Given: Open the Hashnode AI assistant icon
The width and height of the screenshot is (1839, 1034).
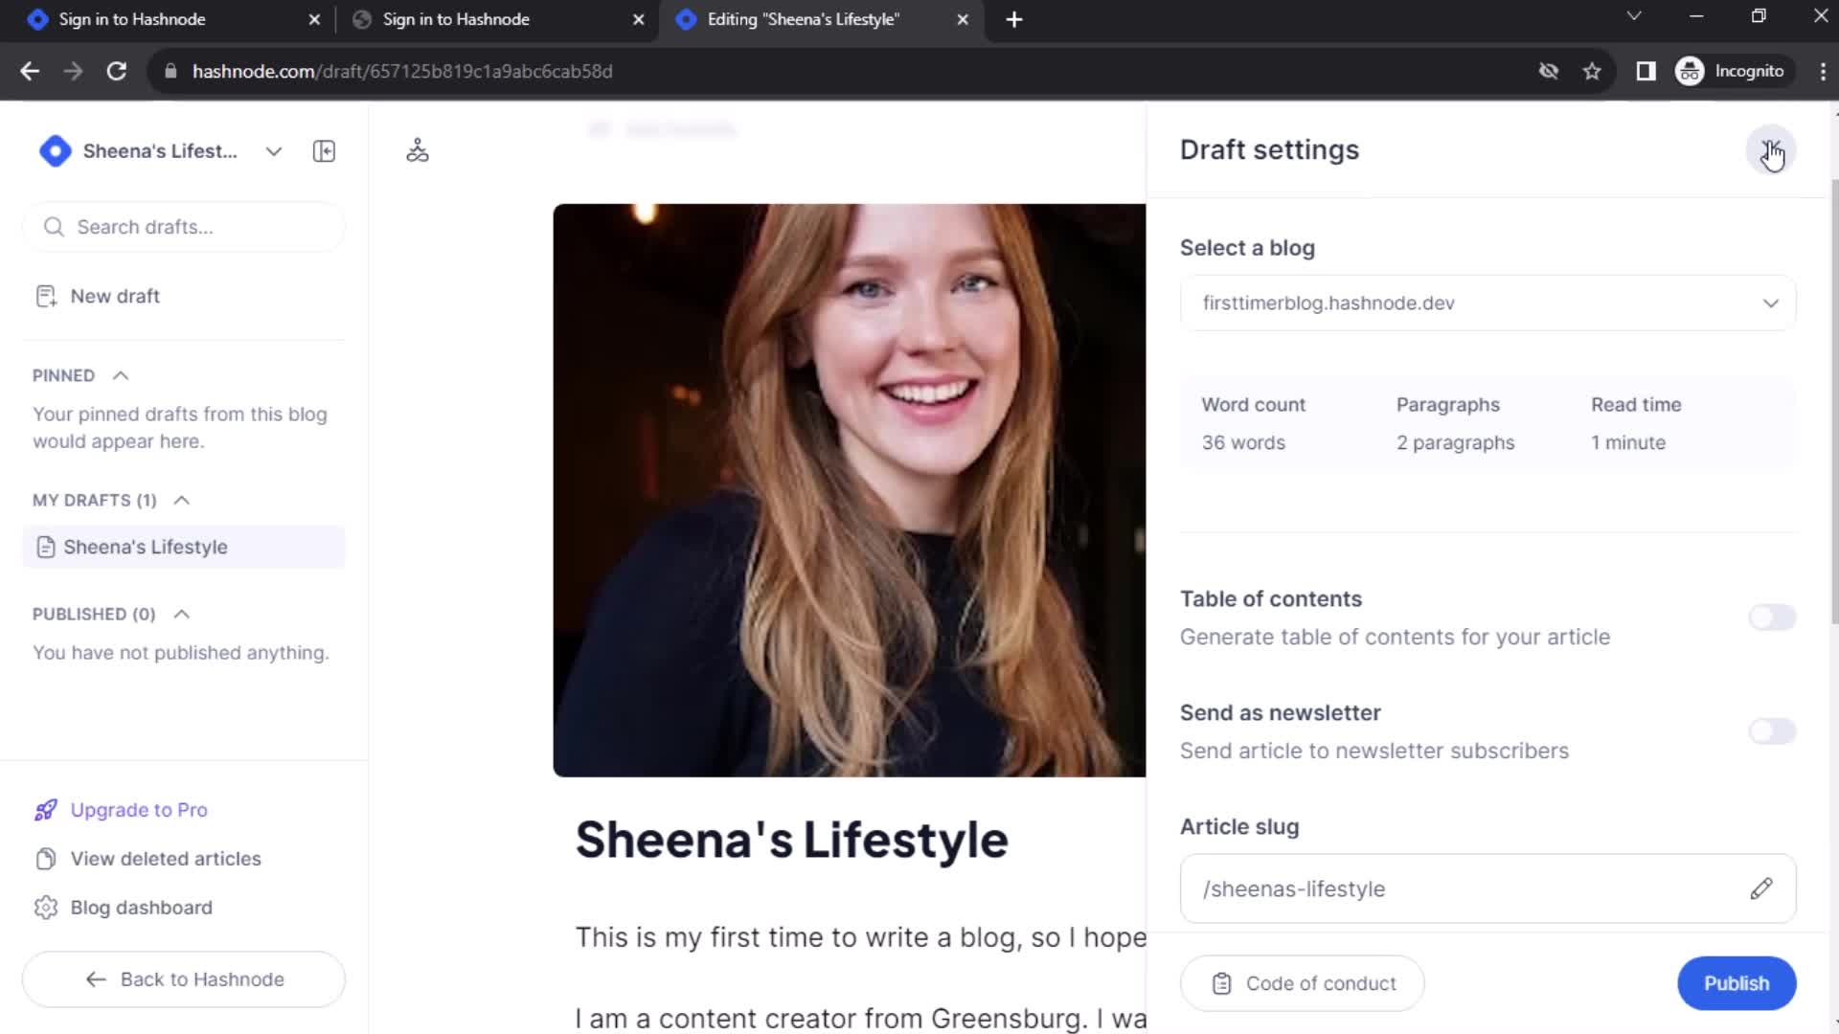Looking at the screenshot, I should (x=418, y=150).
